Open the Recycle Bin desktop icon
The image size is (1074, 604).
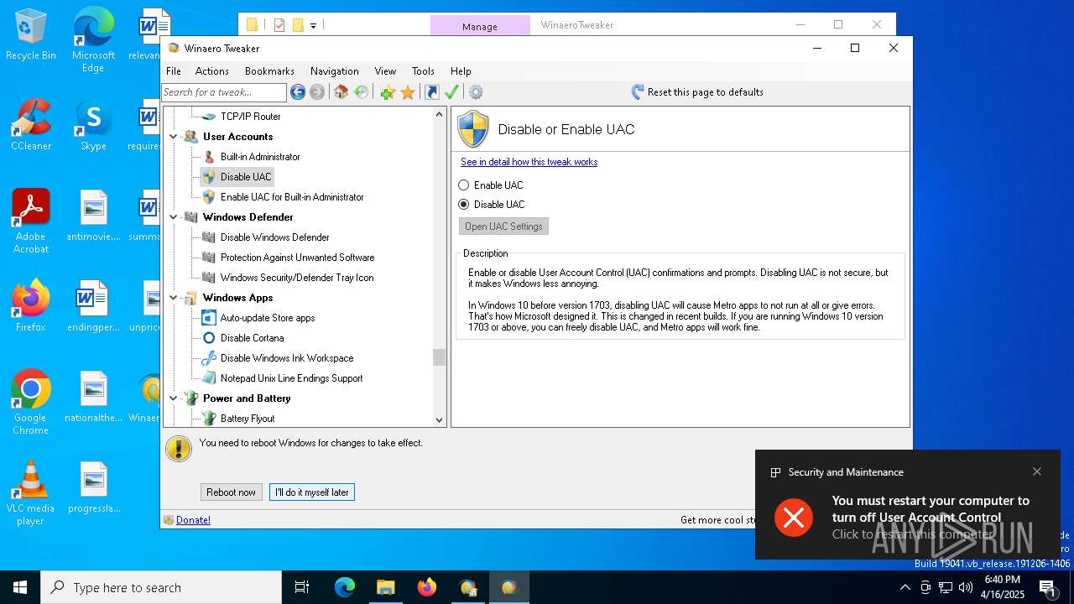click(x=31, y=35)
